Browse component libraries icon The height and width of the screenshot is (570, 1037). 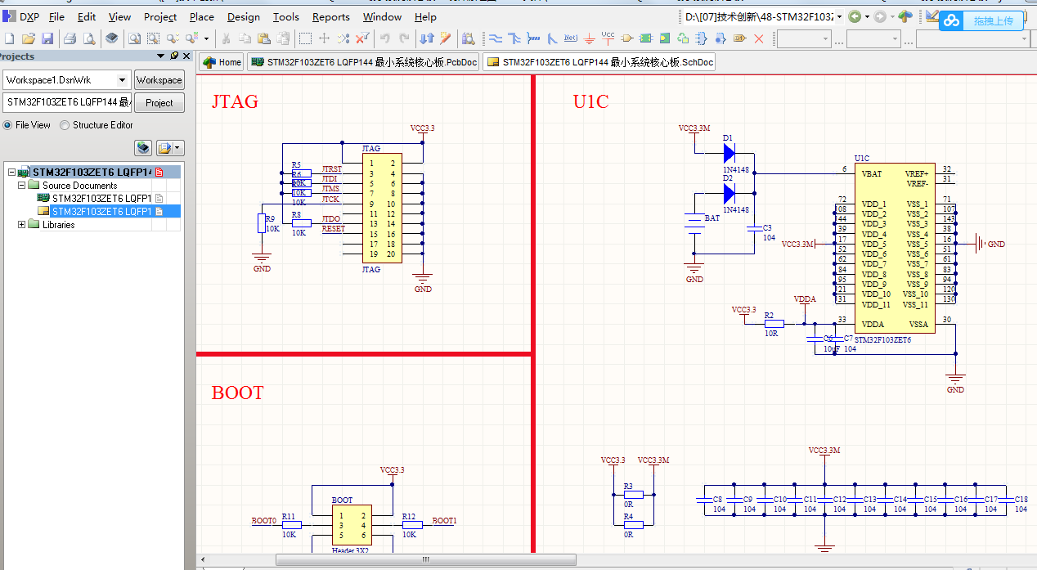pyautogui.click(x=468, y=38)
